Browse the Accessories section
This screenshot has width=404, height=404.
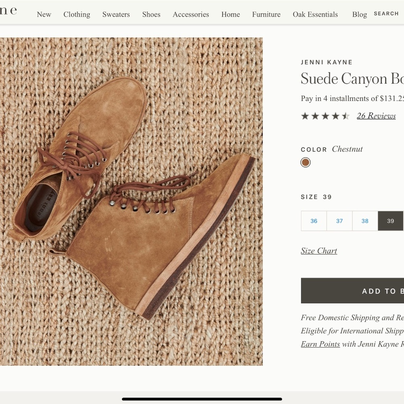pyautogui.click(x=191, y=14)
